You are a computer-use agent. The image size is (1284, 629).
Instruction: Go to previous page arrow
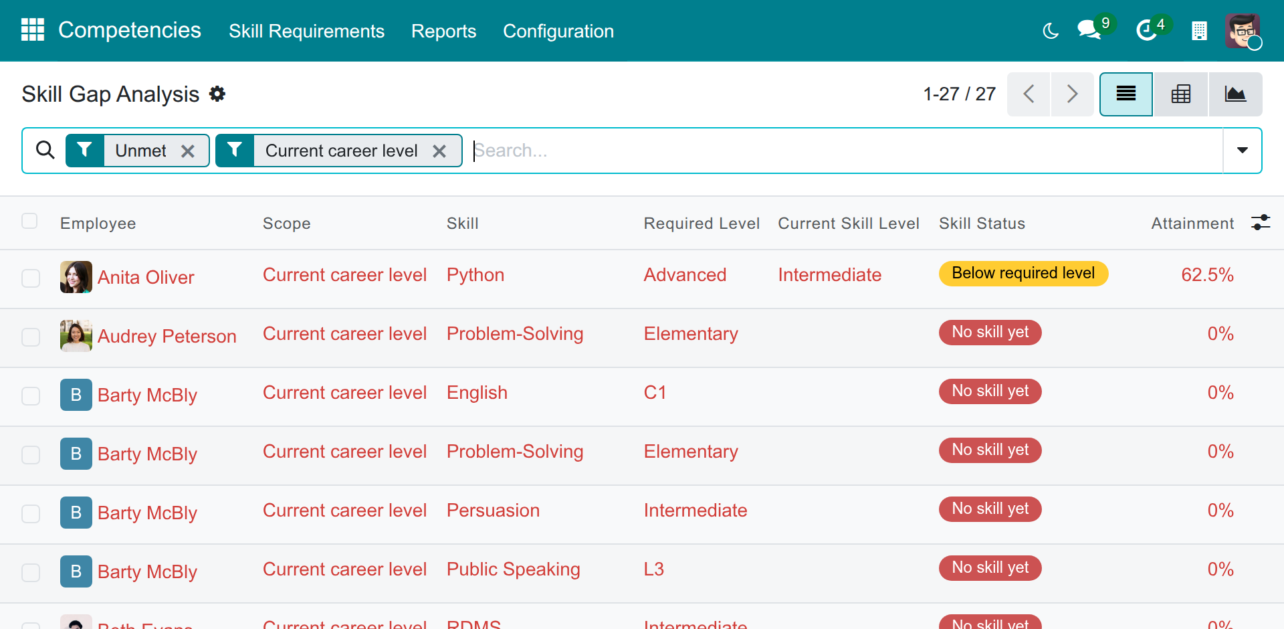point(1029,94)
